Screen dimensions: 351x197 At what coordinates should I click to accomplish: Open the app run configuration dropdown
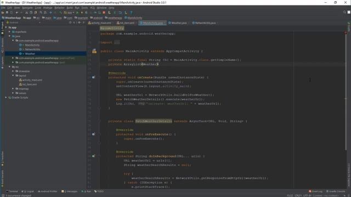click(69, 13)
